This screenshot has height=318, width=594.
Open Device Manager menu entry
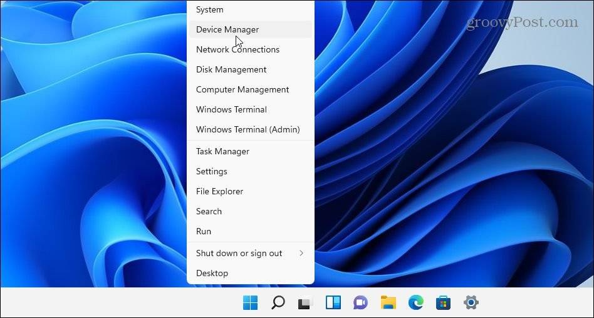(251, 29)
